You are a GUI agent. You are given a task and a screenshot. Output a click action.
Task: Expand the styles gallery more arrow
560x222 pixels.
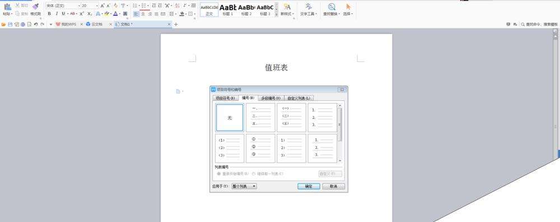(x=277, y=15)
